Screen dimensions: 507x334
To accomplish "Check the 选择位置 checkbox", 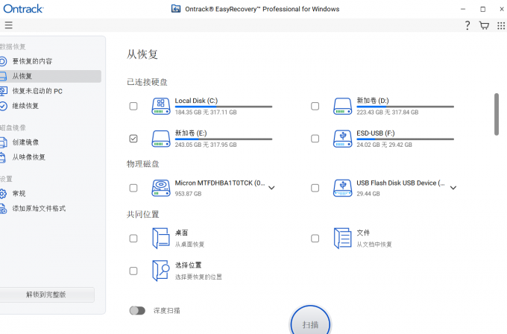I will point(133,271).
